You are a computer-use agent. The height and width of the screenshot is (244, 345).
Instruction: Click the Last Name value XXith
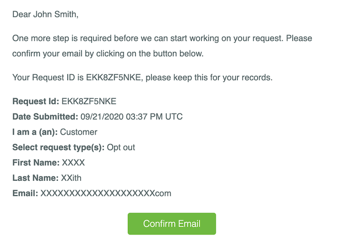coord(71,178)
